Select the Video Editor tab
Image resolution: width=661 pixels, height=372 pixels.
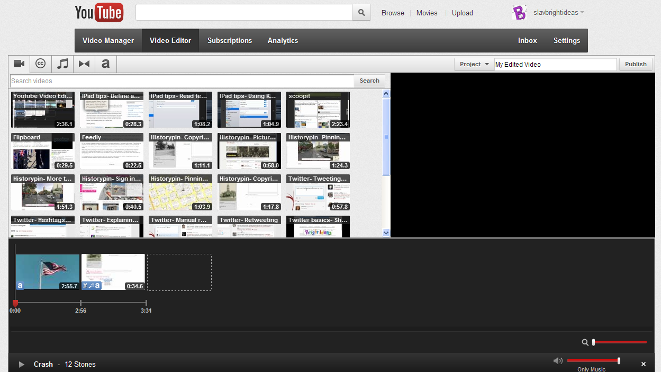[170, 40]
